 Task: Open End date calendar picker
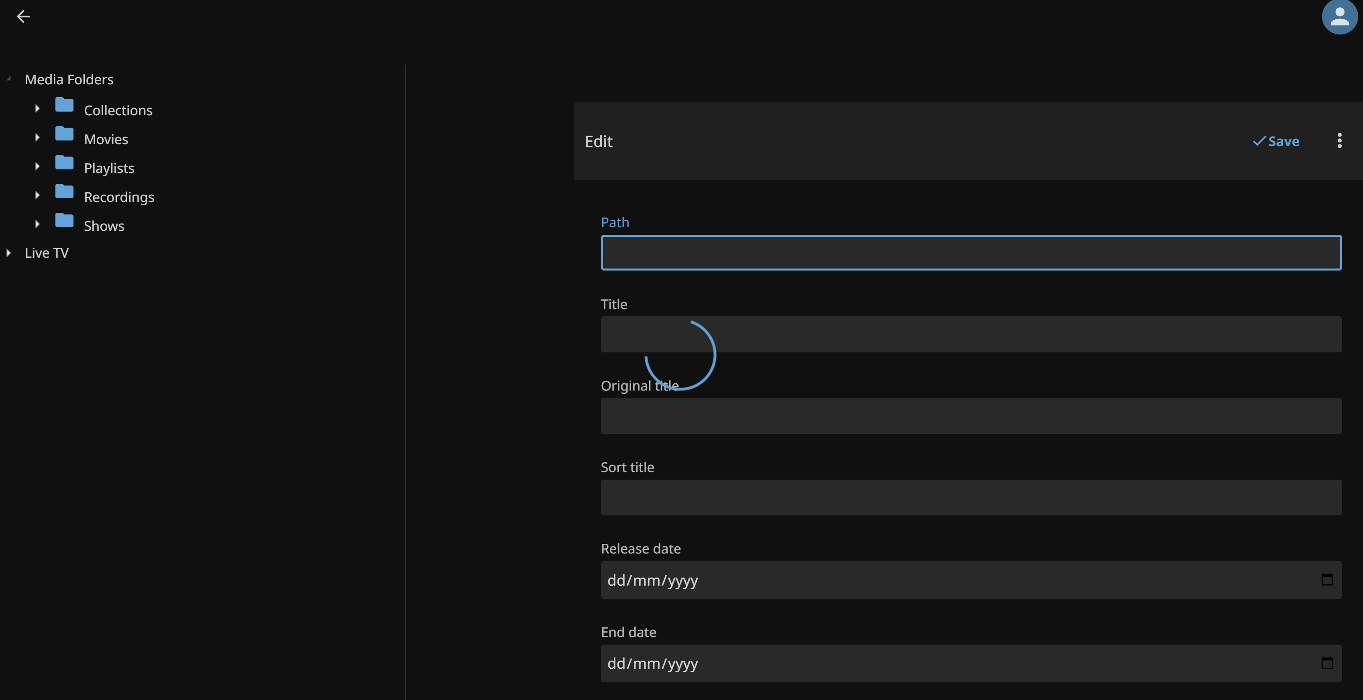point(1326,663)
